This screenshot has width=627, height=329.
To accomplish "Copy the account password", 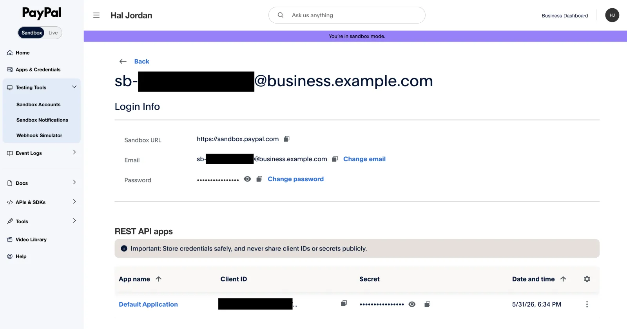I will [259, 179].
